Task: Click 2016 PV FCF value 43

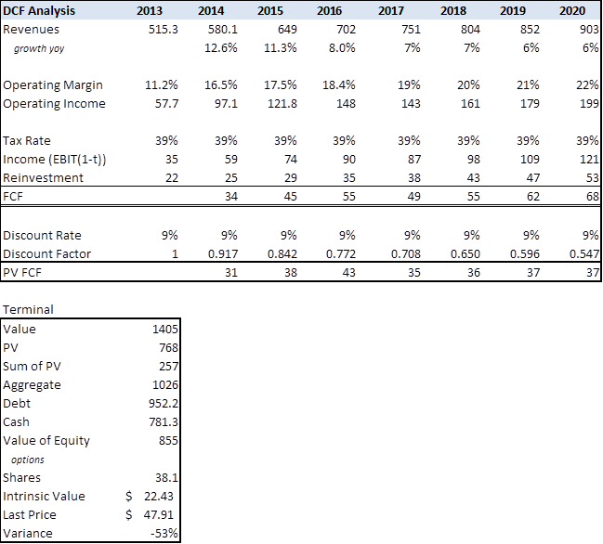Action: (348, 272)
